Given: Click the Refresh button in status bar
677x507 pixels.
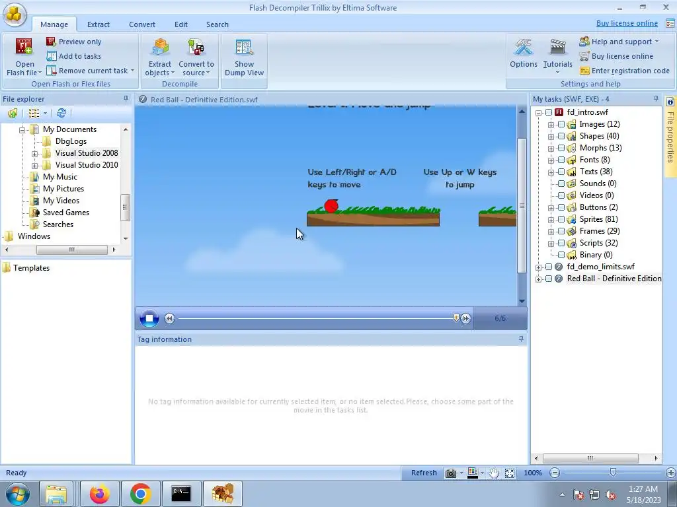Looking at the screenshot, I should [x=424, y=473].
